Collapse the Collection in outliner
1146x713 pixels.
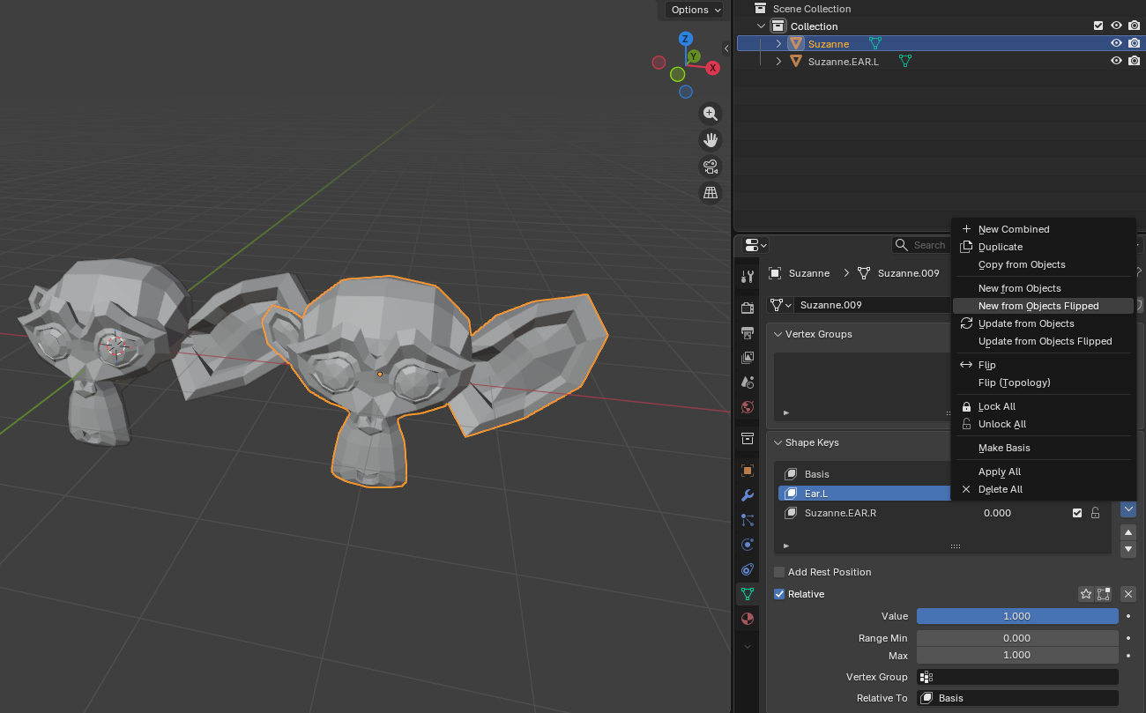click(x=762, y=26)
